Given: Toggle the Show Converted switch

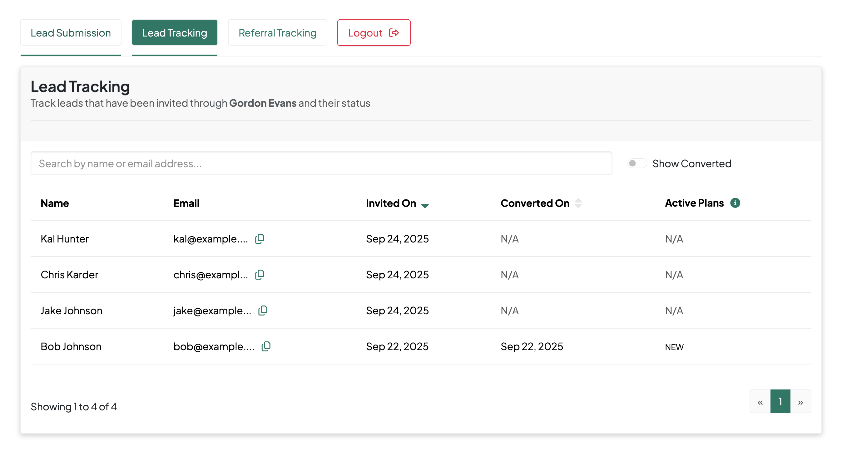Looking at the screenshot, I should pyautogui.click(x=637, y=163).
